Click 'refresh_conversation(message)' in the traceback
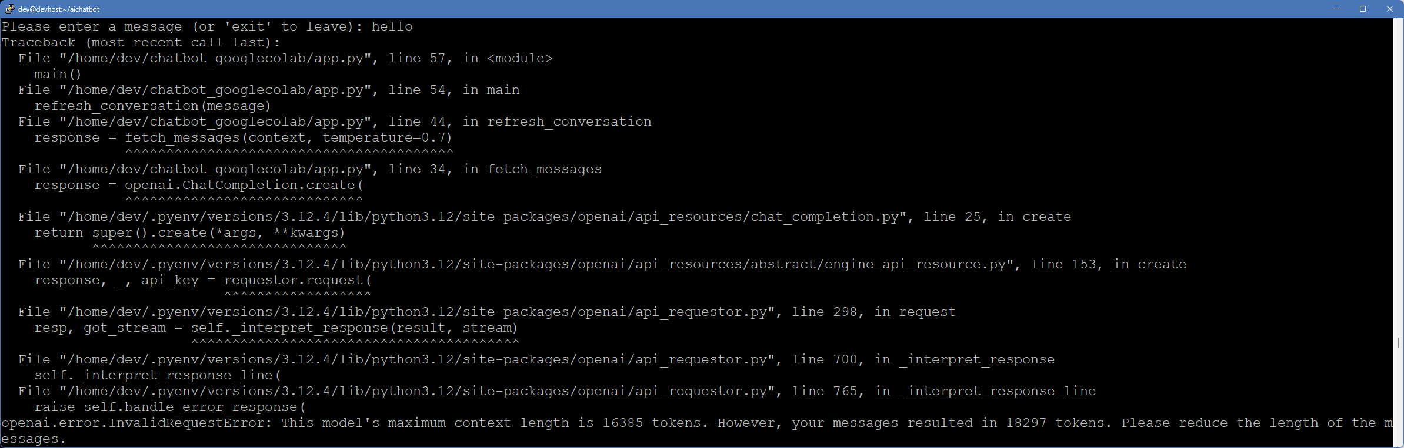 [x=152, y=106]
